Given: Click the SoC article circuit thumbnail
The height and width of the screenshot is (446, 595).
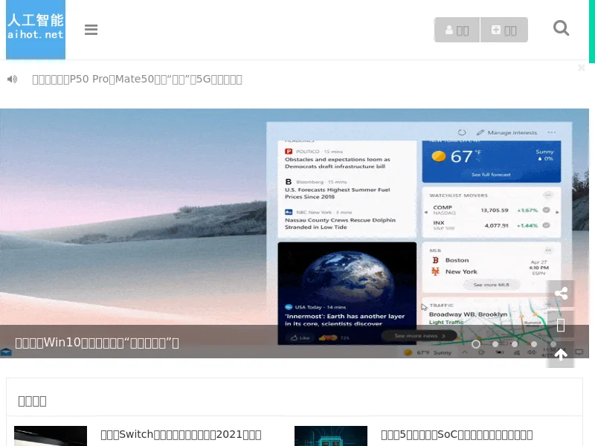Looking at the screenshot, I should click(331, 436).
